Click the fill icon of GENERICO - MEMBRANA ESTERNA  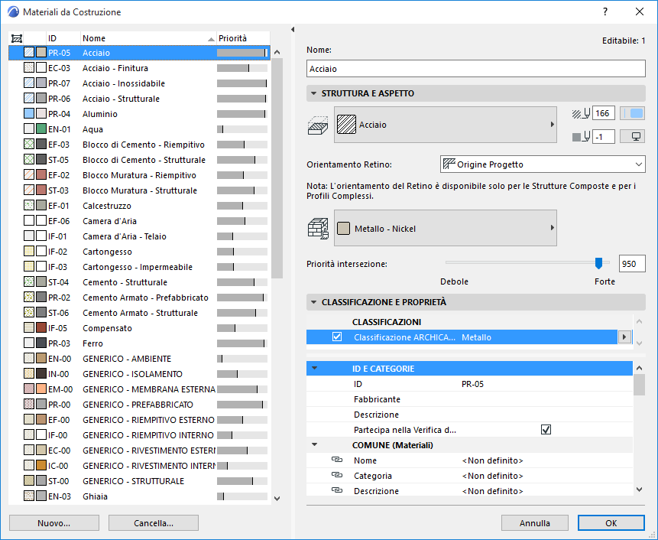click(29, 389)
